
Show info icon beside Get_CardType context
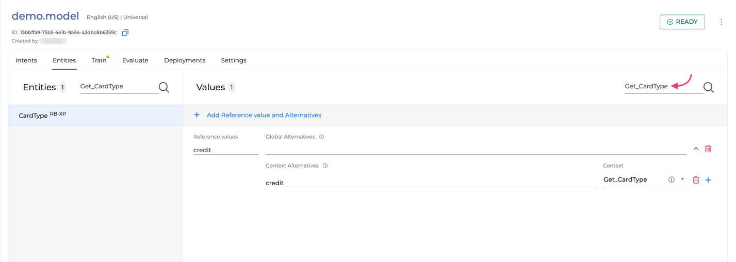(671, 180)
